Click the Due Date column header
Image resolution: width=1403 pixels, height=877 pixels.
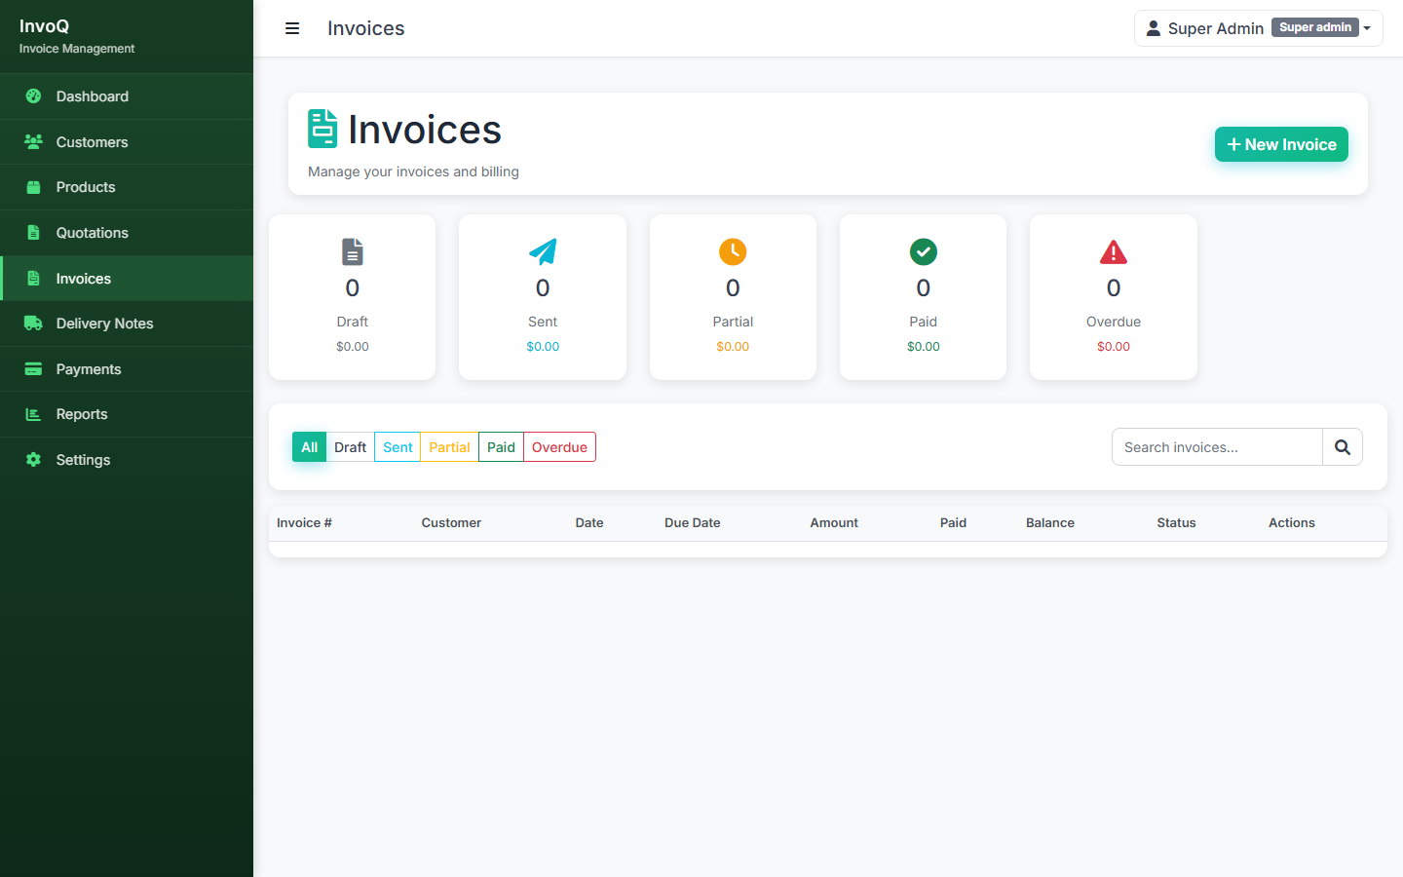(x=693, y=523)
